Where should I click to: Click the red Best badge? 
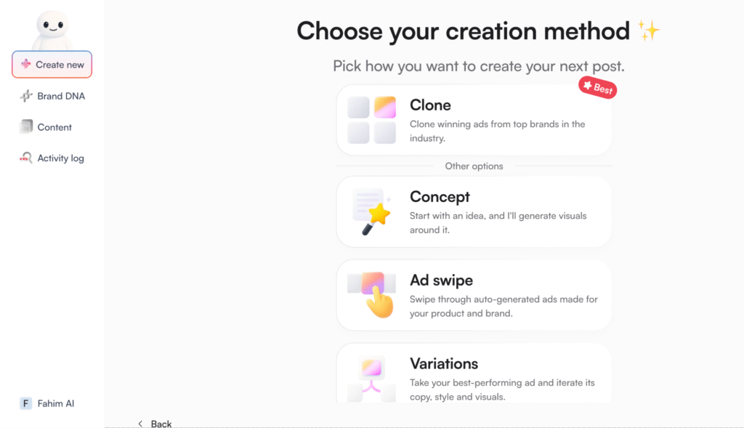pyautogui.click(x=597, y=89)
